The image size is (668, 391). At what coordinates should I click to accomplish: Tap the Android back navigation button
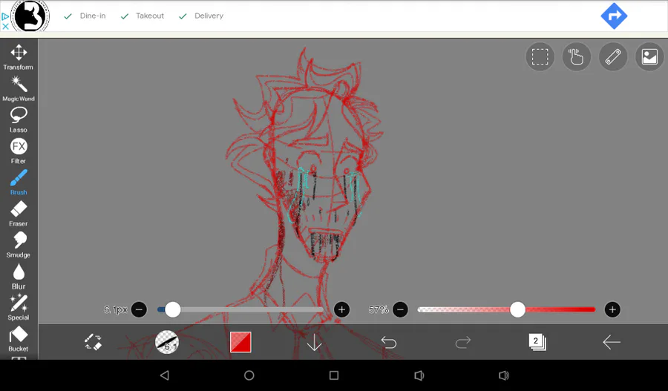(165, 375)
